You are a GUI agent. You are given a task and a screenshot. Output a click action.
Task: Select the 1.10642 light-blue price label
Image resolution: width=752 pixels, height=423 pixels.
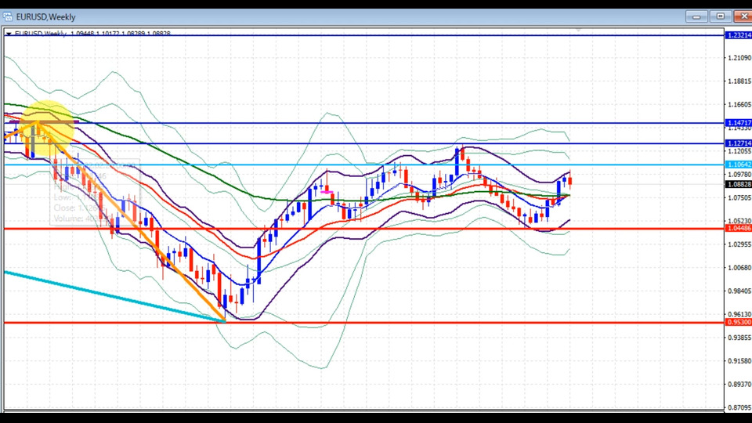[x=739, y=164]
